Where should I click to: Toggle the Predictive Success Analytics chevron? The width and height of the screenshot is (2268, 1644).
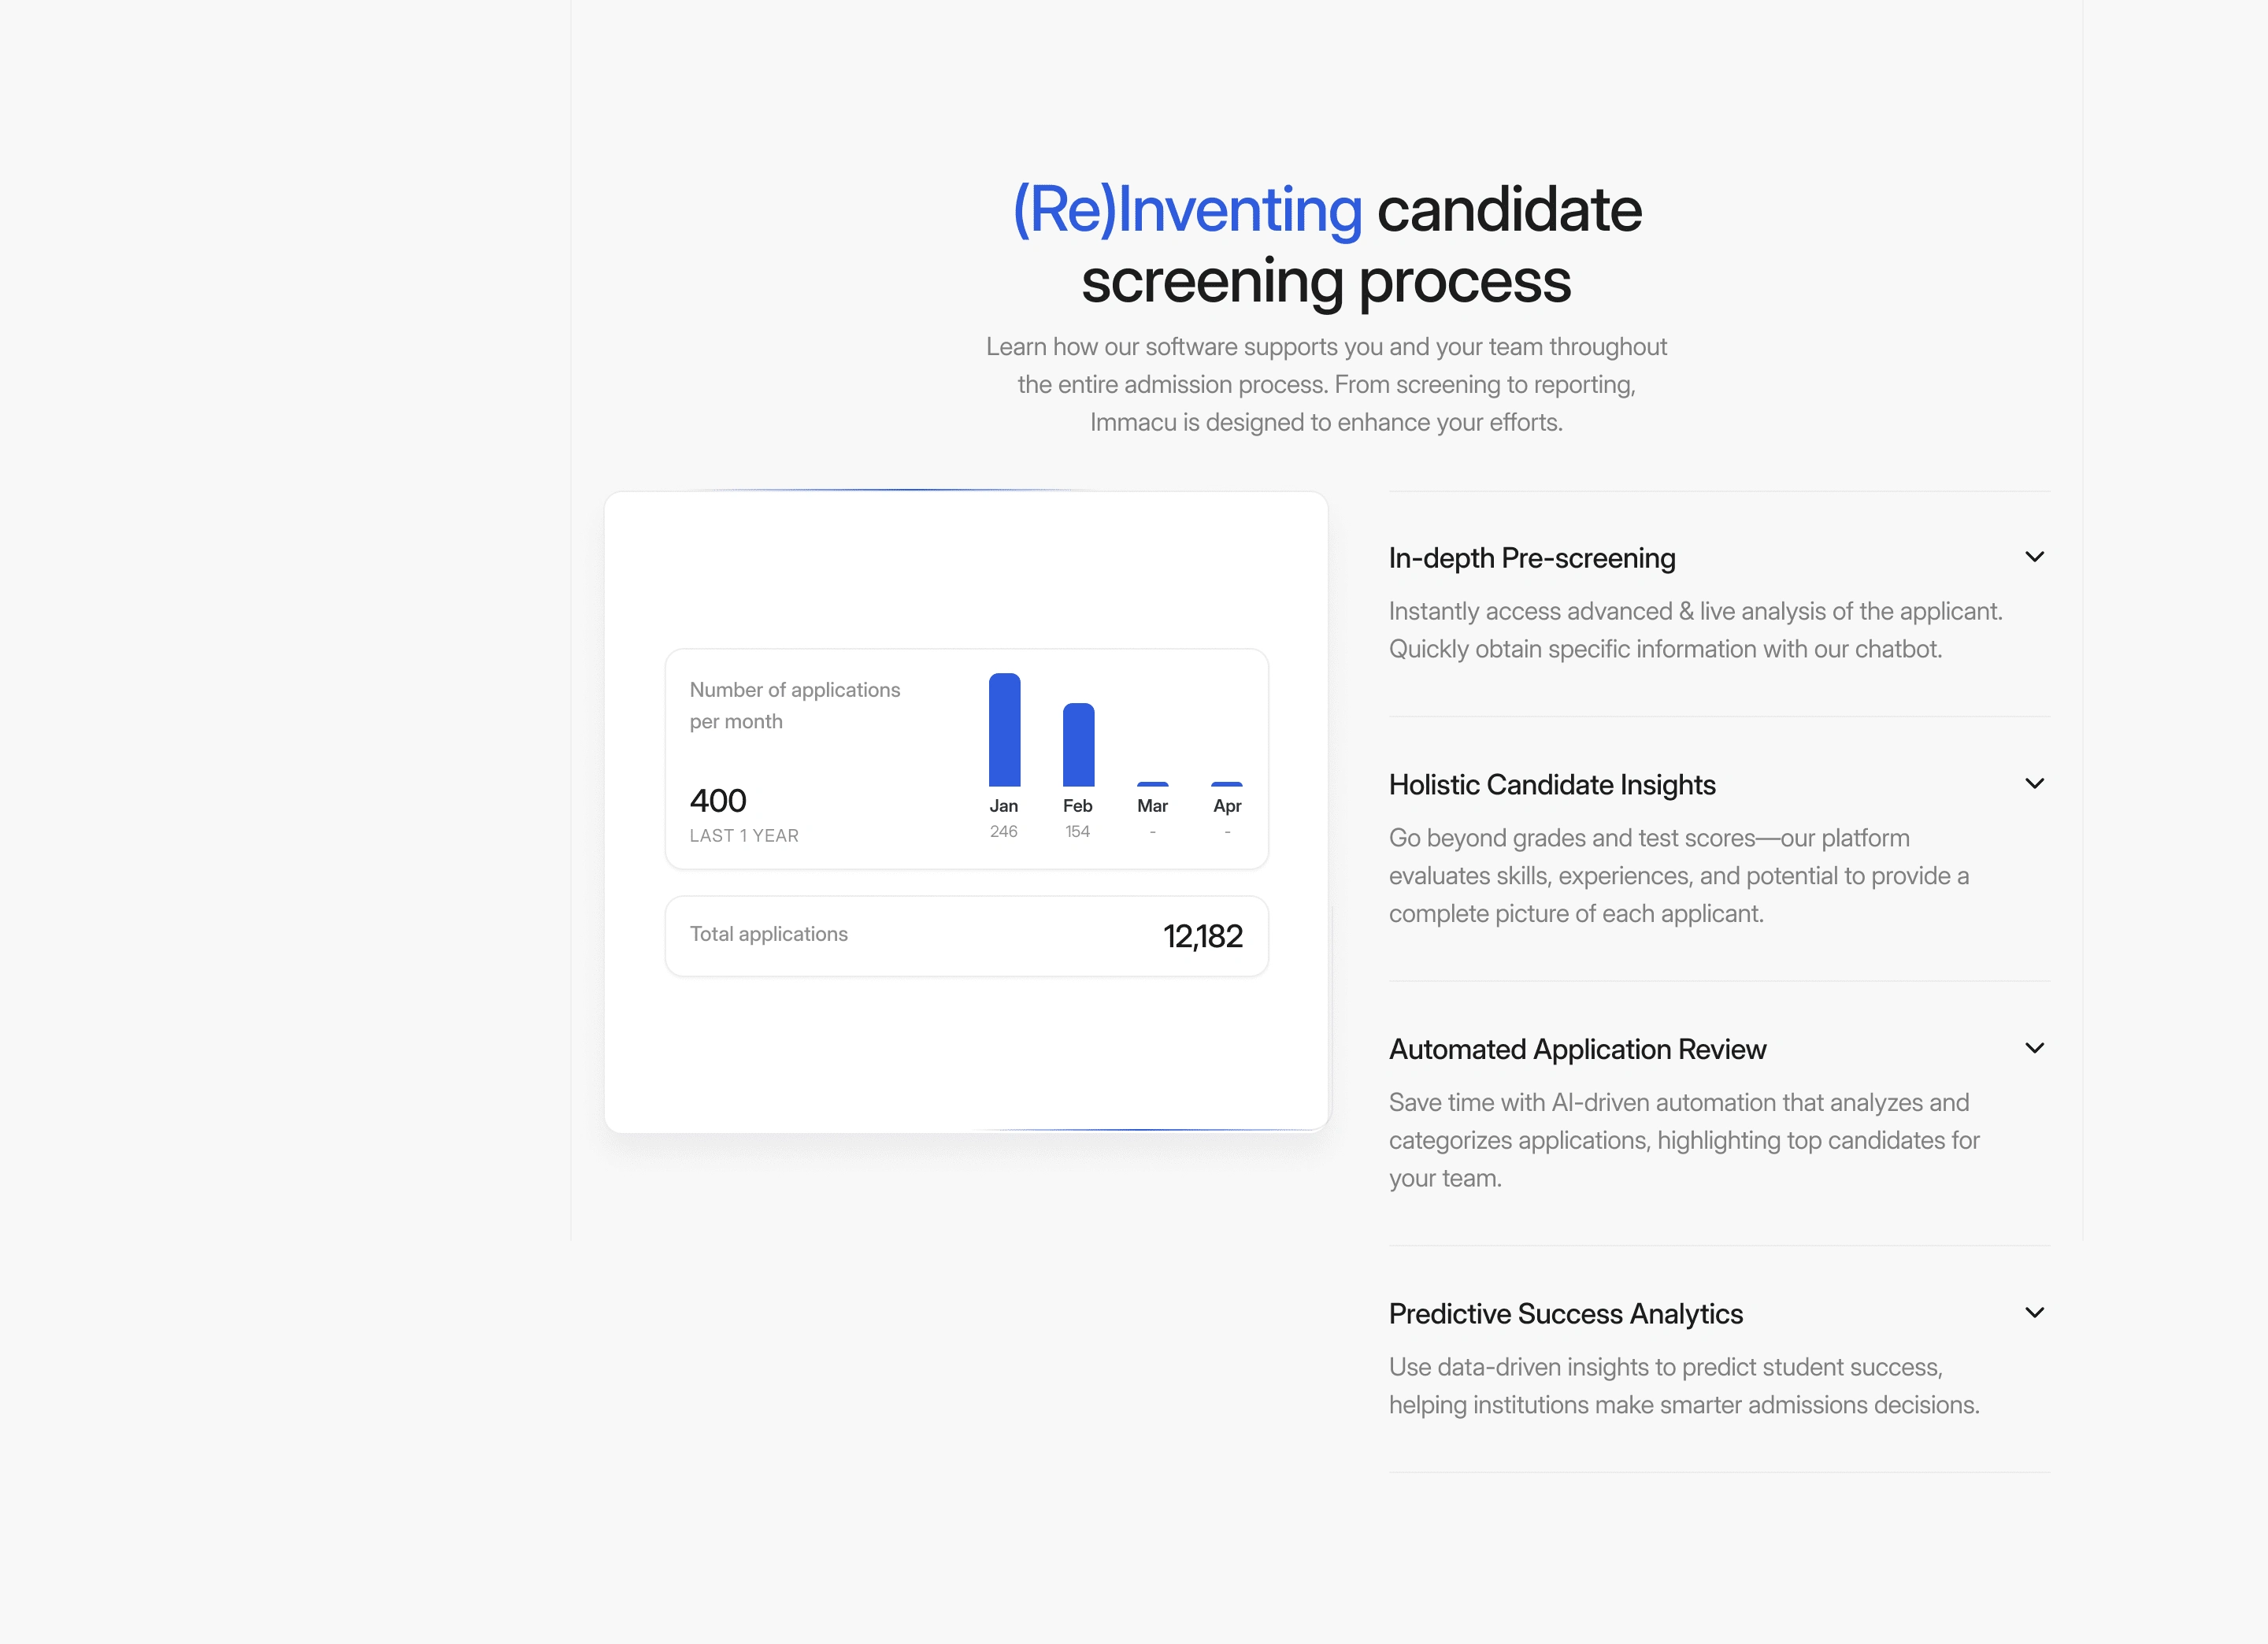click(x=2034, y=1313)
